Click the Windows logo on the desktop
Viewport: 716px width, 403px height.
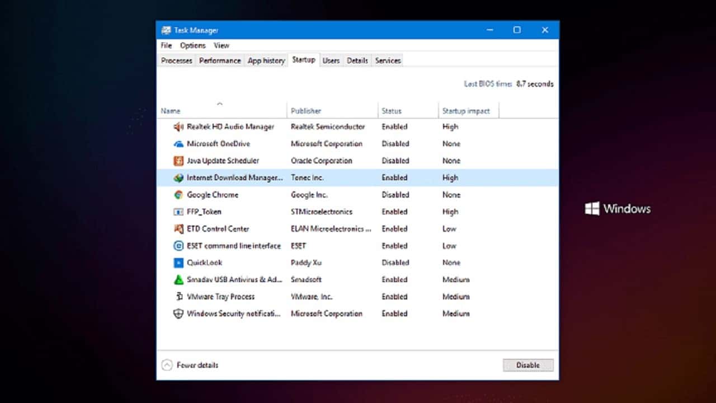(x=592, y=209)
